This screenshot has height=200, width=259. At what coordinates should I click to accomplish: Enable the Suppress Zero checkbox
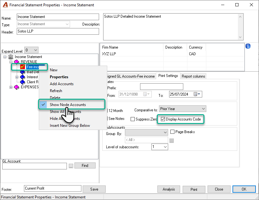[132, 119]
